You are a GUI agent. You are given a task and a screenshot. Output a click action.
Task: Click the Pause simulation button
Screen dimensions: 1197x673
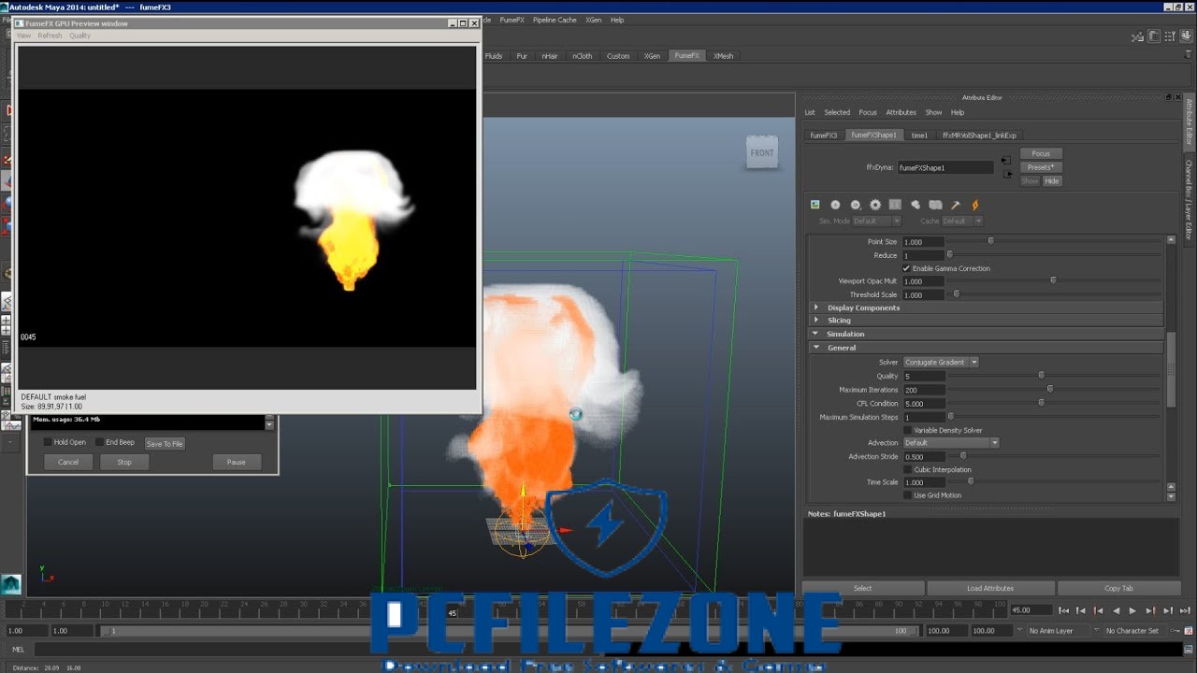tap(236, 462)
